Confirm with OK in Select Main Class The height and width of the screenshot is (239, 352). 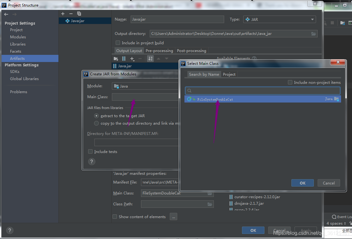(x=302, y=183)
